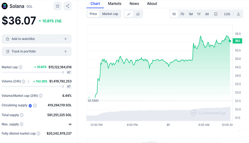Click the 6:00 PM time axis label
Image resolution: width=249 pixels, height=143 pixels.
132,125
